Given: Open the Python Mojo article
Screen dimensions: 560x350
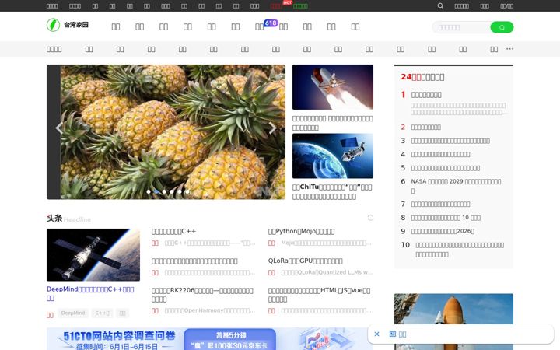Looking at the screenshot, I should (302, 232).
